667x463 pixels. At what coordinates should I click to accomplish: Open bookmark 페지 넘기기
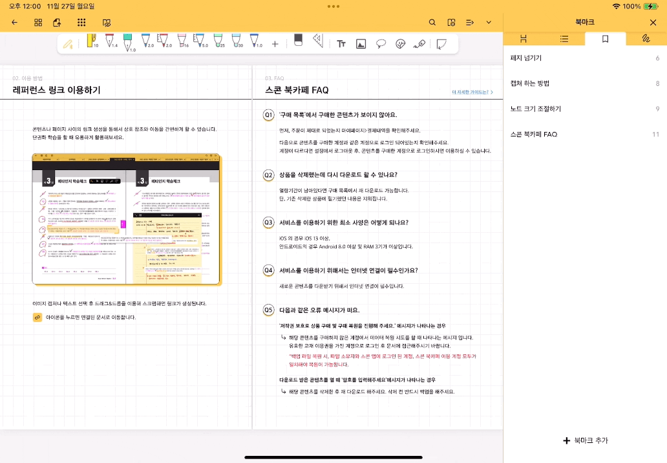(x=585, y=58)
